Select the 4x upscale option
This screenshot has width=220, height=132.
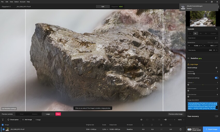tap(201, 33)
